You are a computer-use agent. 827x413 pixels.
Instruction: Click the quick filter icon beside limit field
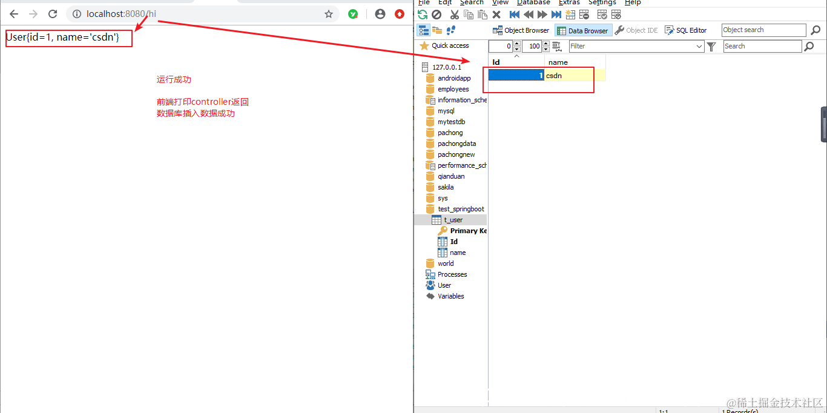(x=557, y=47)
